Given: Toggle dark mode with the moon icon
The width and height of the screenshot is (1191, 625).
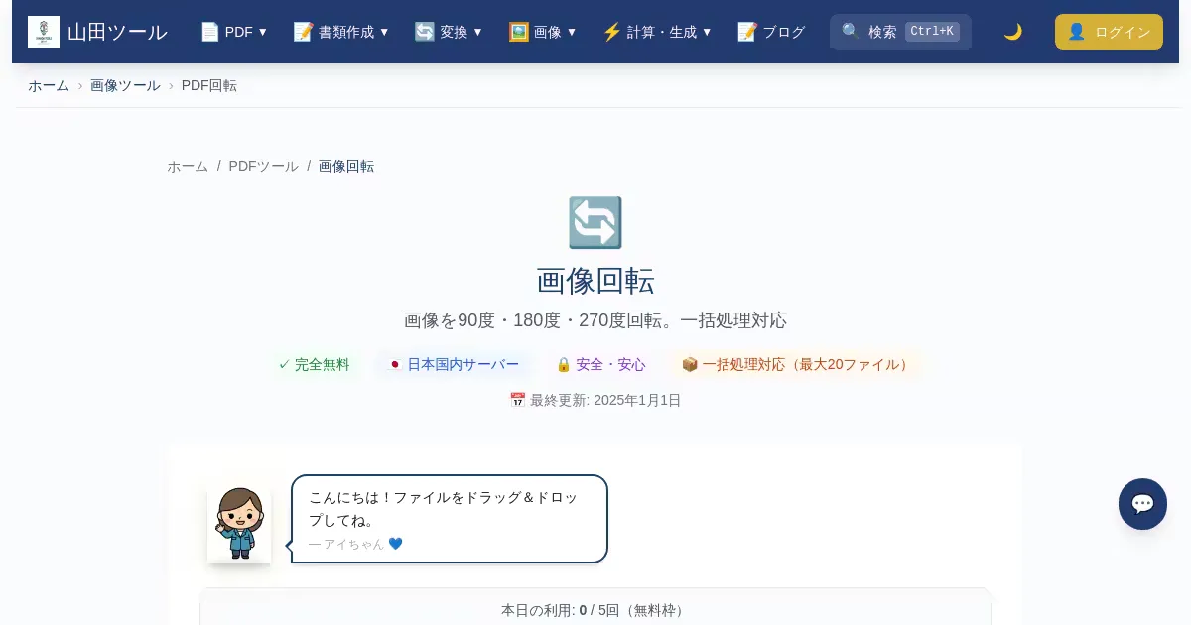Looking at the screenshot, I should 1012,32.
